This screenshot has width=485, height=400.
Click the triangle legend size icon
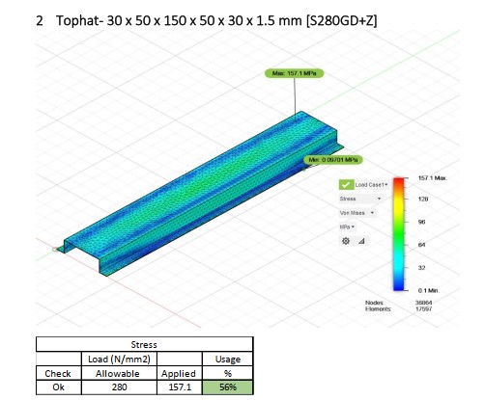[361, 241]
